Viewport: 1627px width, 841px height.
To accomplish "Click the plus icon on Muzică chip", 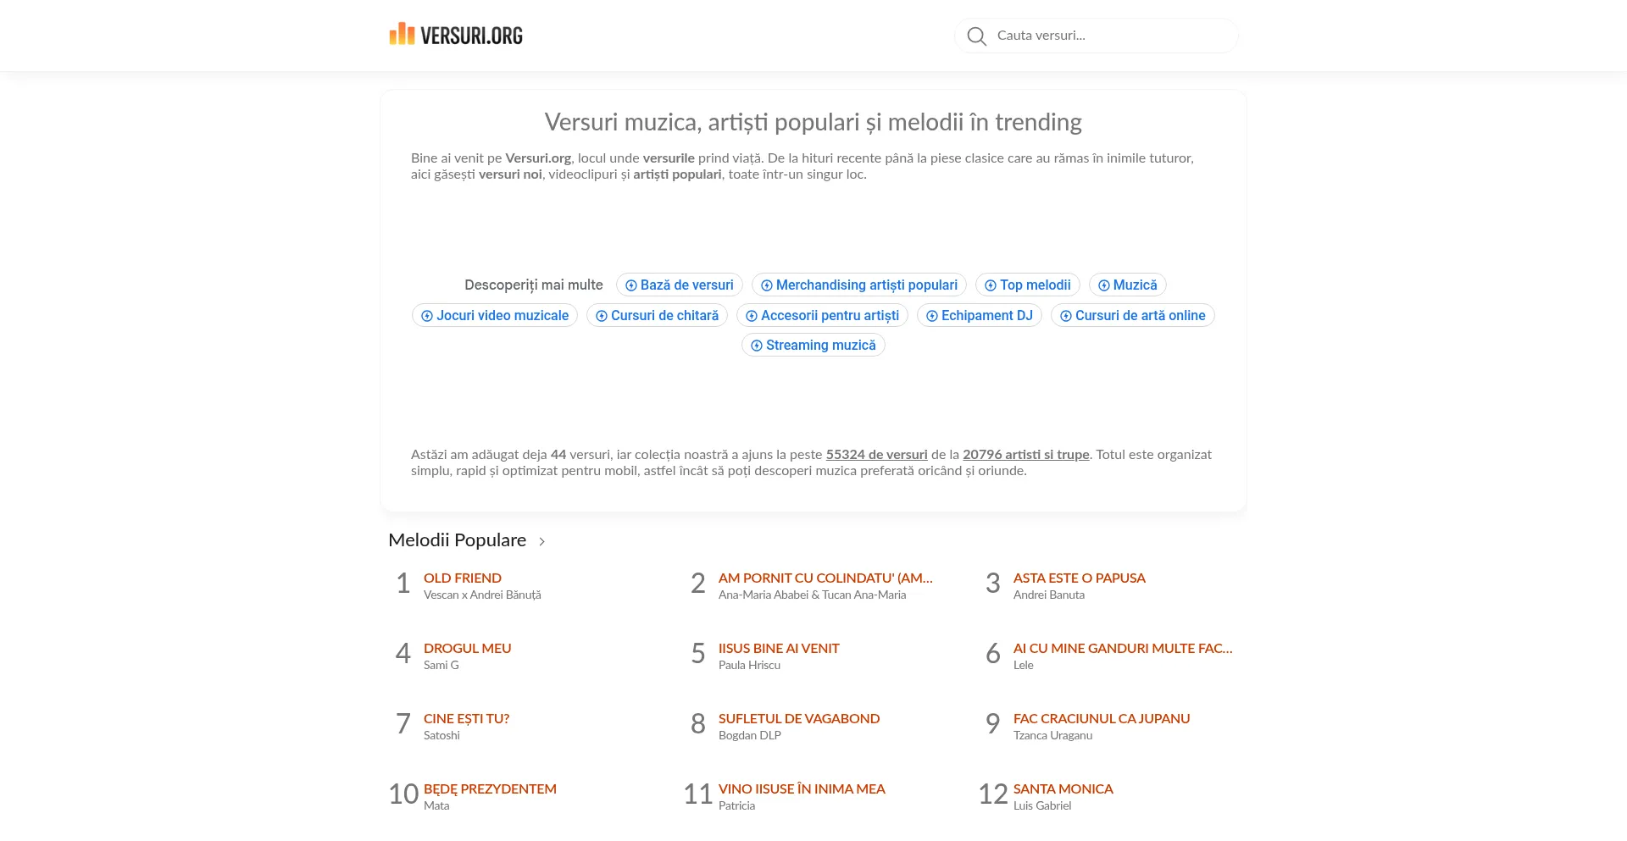I will pos(1102,285).
